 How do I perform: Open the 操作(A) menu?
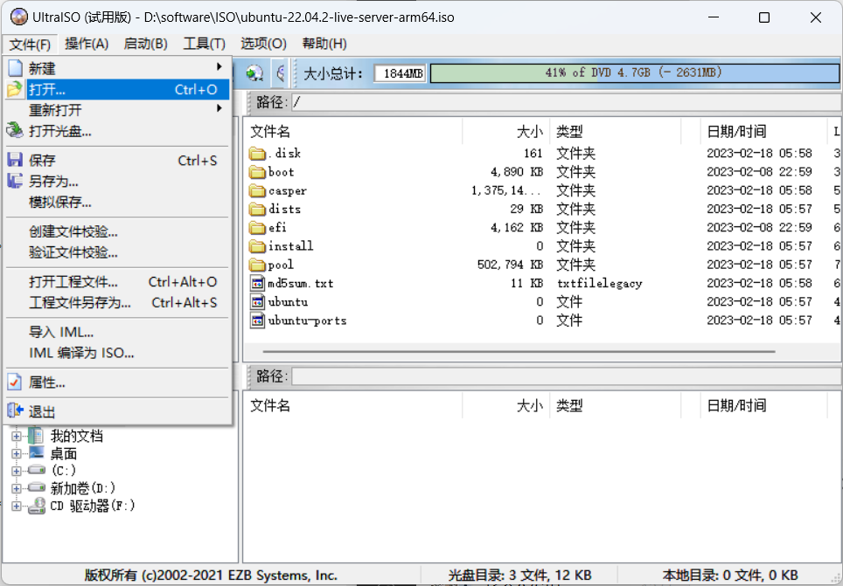click(x=87, y=44)
